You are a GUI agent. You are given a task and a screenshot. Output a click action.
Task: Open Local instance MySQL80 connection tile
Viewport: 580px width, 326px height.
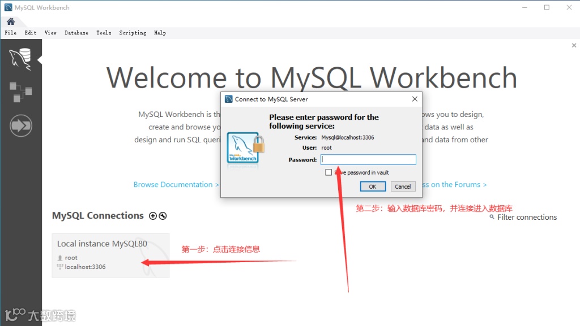tap(110, 255)
